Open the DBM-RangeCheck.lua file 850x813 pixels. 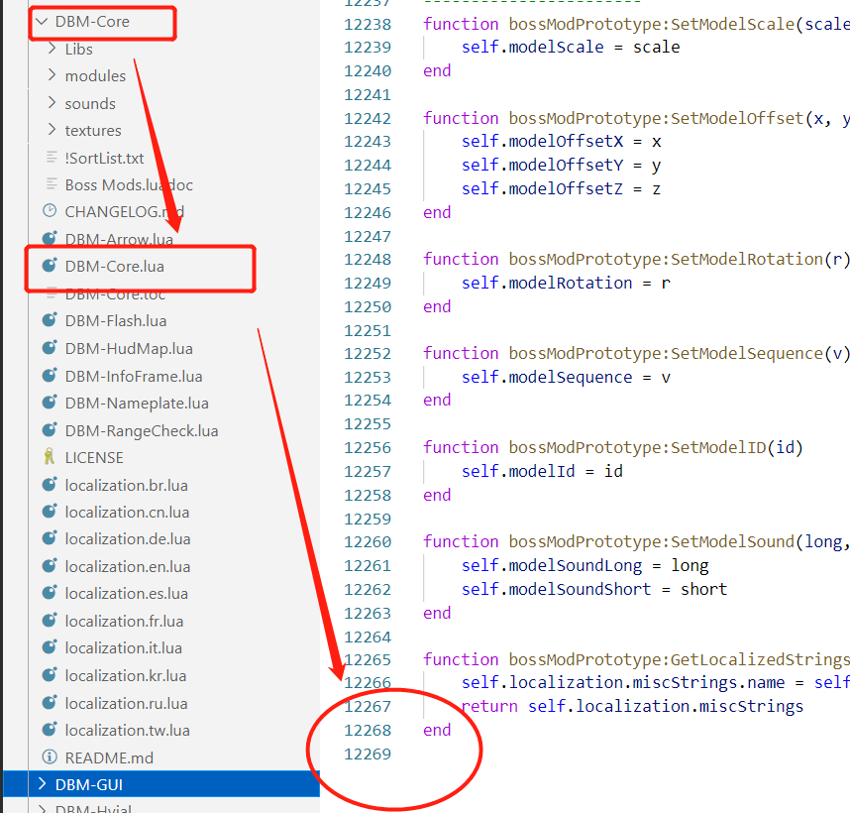[141, 430]
